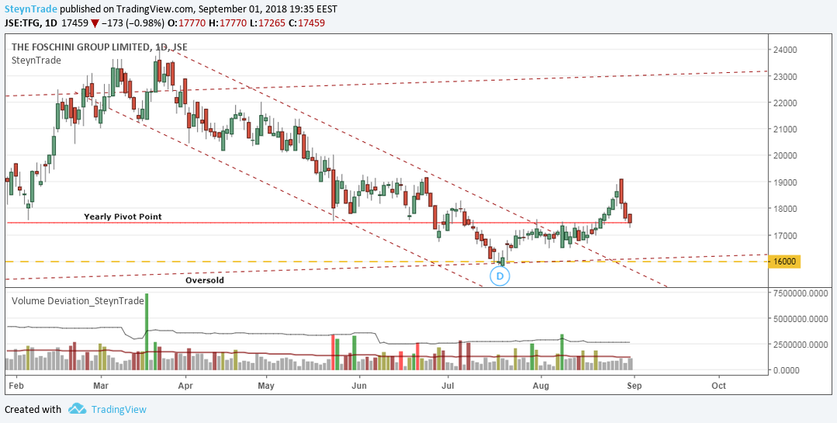Click the 2500000.0000 volume axis label
837x423 pixels.
[x=801, y=345]
